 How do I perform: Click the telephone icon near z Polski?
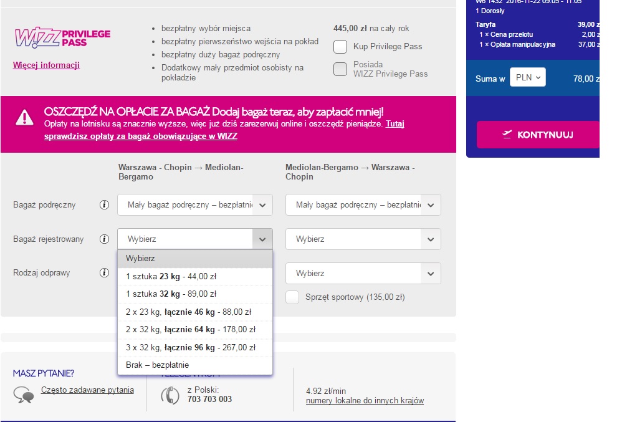pos(170,395)
